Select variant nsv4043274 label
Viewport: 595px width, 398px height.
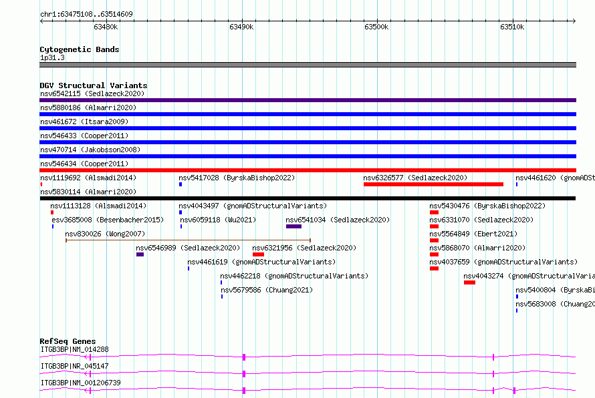pos(529,276)
